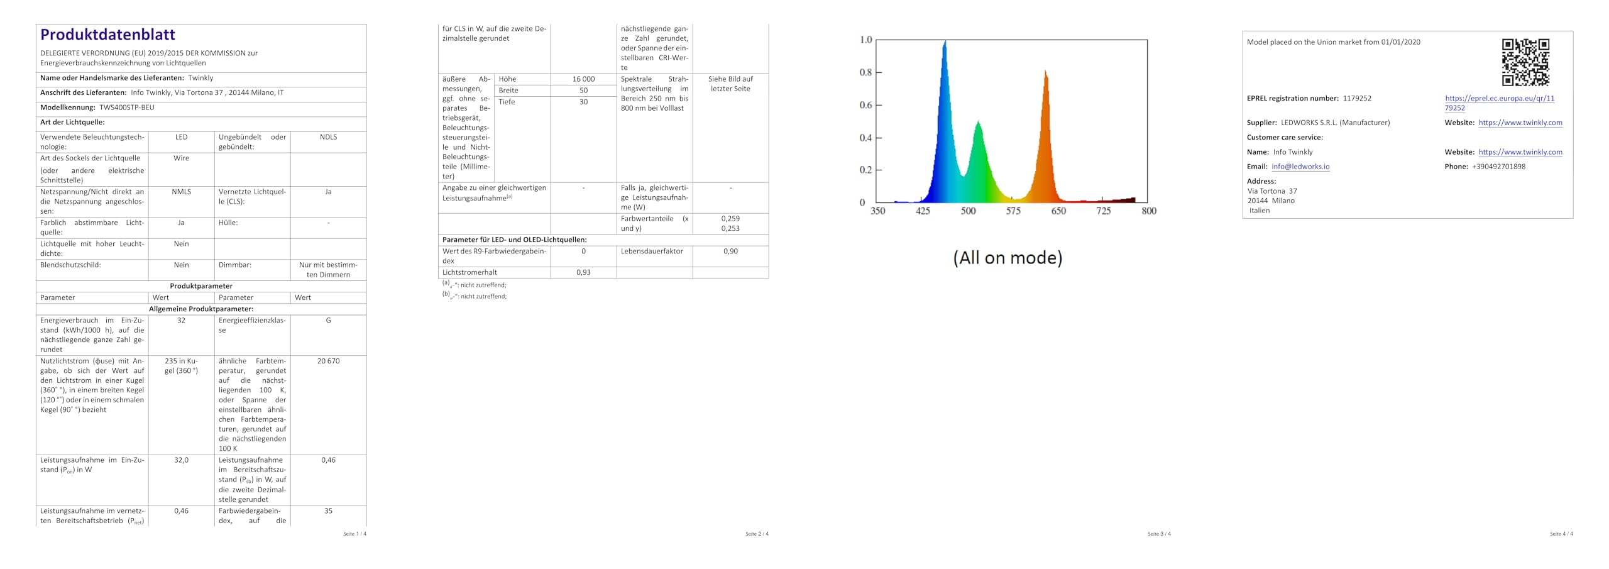Click the "Energieeffizienzklasse" label
Viewport: 1609px width, 569px height.
(x=252, y=325)
